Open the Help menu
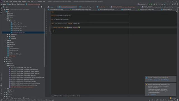 coord(44,1)
